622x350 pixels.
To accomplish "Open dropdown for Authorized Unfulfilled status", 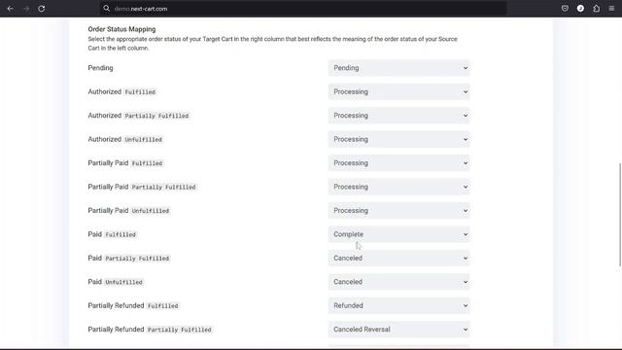I will click(398, 139).
